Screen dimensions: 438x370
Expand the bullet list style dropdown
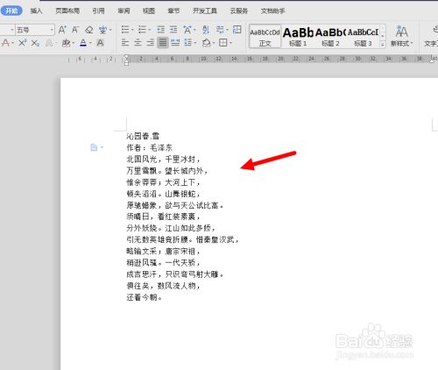pos(132,30)
